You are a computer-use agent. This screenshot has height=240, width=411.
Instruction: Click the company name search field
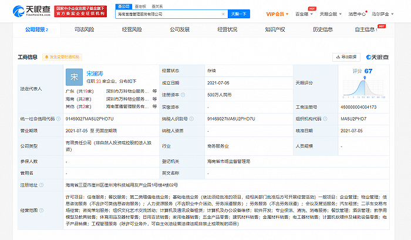pos(170,13)
